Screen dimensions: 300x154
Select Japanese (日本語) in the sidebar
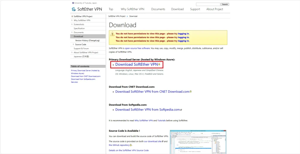click(x=81, y=56)
